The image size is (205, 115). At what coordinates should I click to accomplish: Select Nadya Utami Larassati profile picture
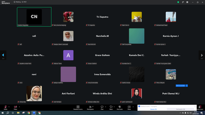click(x=68, y=36)
